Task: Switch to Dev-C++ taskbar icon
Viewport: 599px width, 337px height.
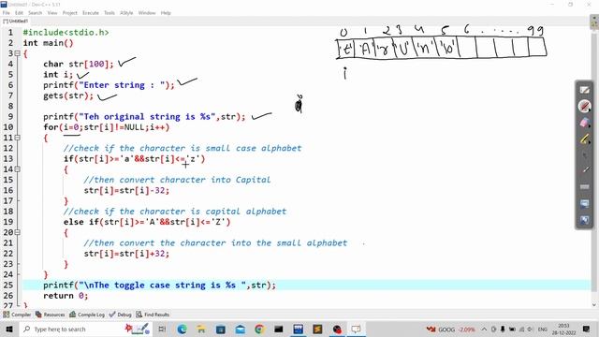Action: point(298,329)
